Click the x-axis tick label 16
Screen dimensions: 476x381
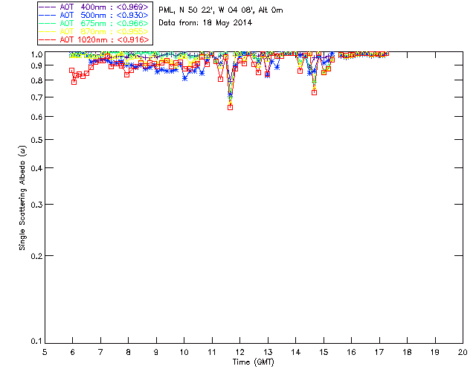pyautogui.click(x=351, y=352)
